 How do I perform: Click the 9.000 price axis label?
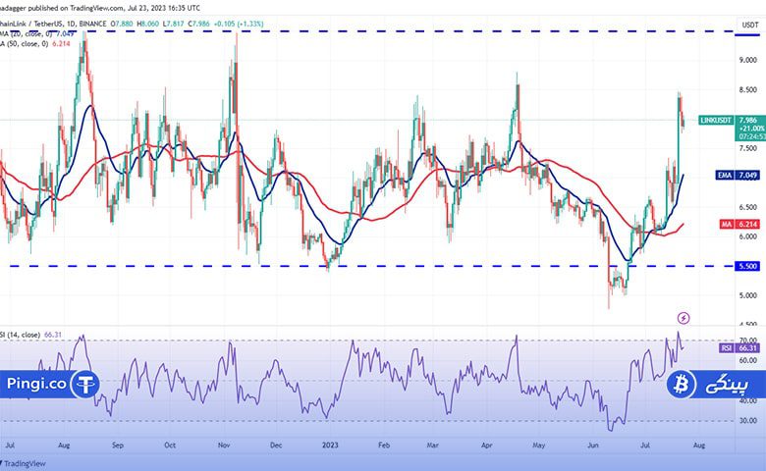coord(748,60)
